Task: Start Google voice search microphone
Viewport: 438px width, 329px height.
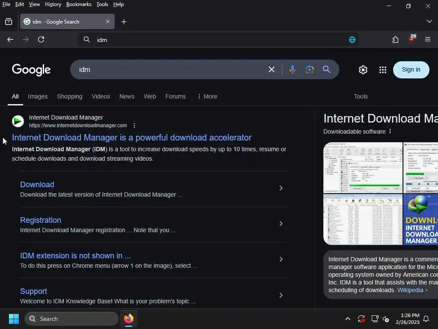Action: 293,69
